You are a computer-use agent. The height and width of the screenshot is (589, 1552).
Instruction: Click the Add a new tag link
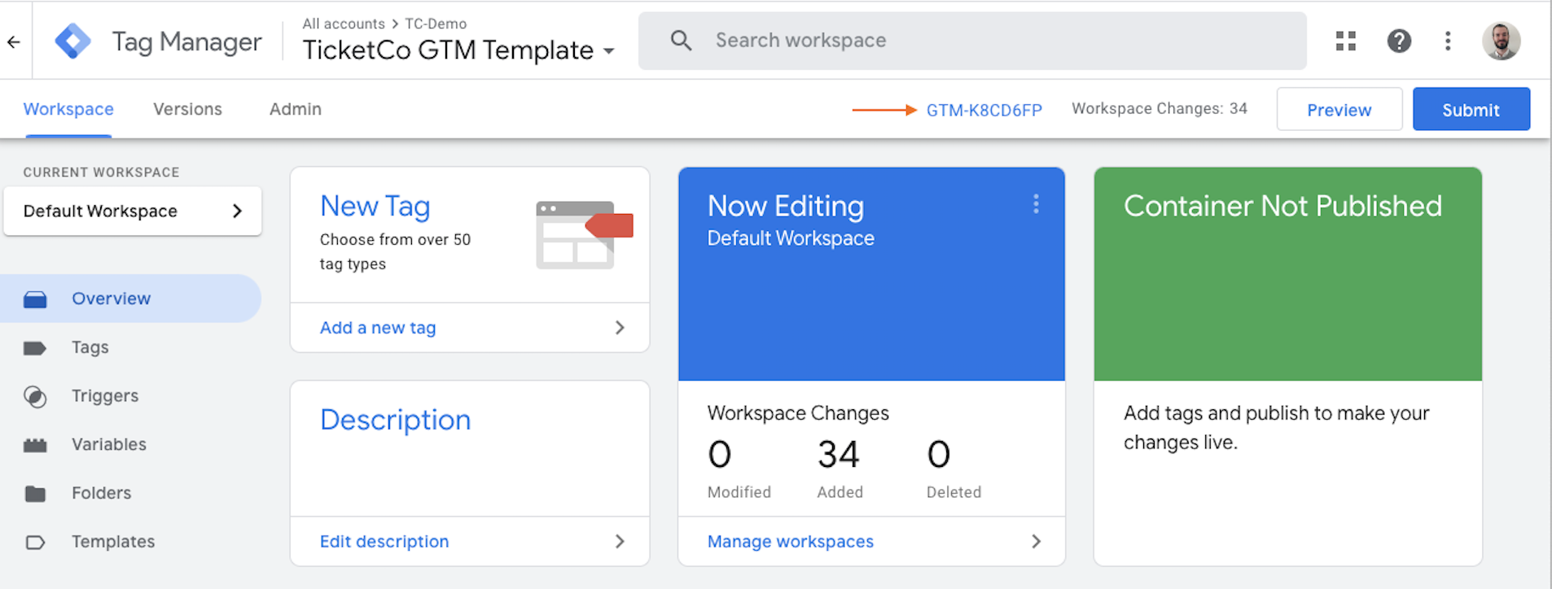click(x=378, y=328)
